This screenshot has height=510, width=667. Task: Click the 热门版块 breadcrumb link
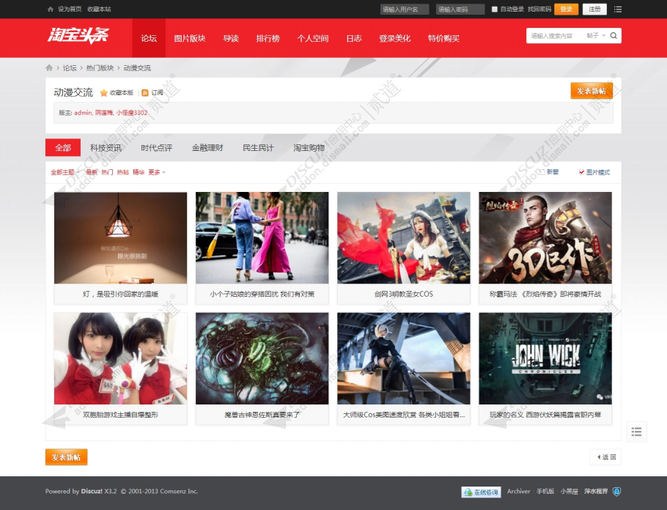(100, 68)
